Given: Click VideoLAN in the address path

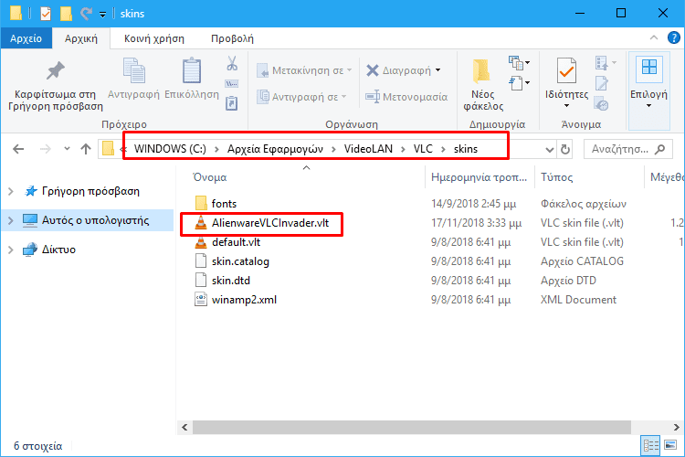Looking at the screenshot, I should tap(368, 149).
